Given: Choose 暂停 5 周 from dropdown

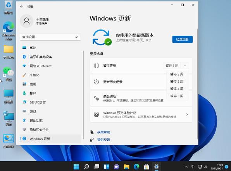Looking at the screenshot, I should click(177, 96).
